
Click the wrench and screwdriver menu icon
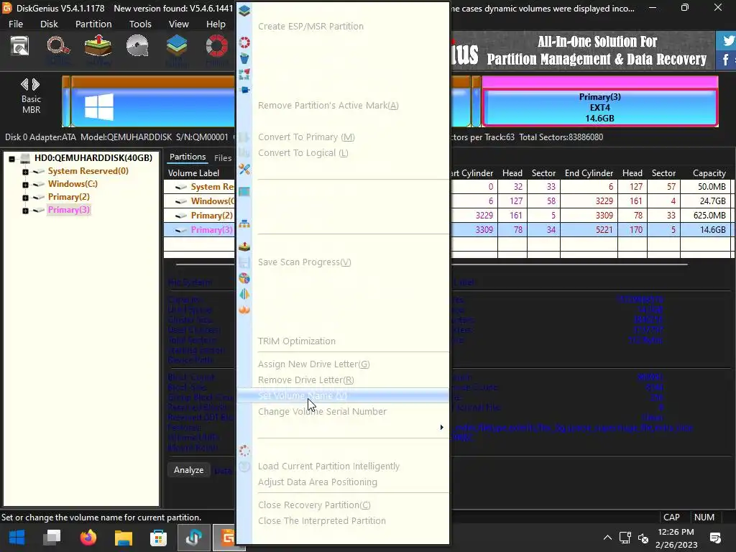coord(244,169)
